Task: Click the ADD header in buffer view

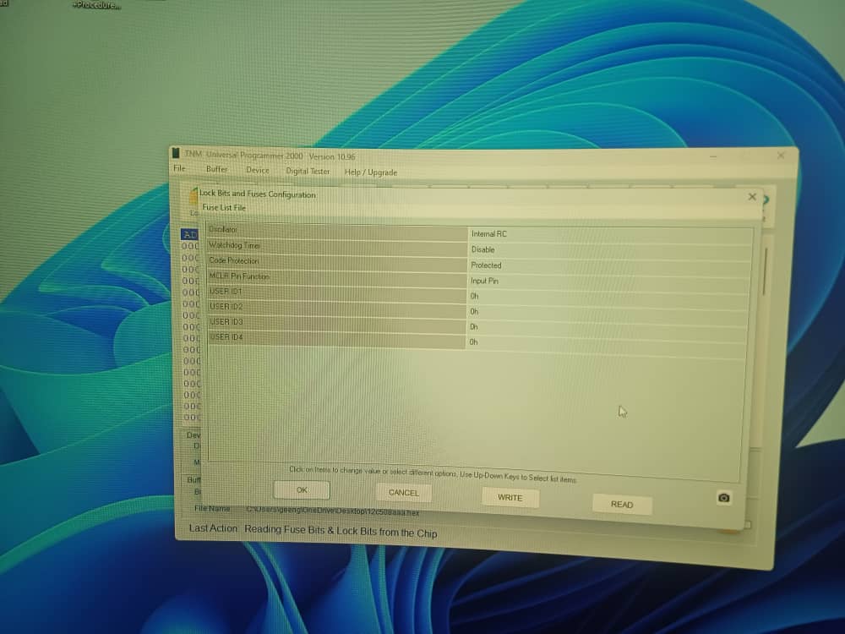Action: (189, 234)
